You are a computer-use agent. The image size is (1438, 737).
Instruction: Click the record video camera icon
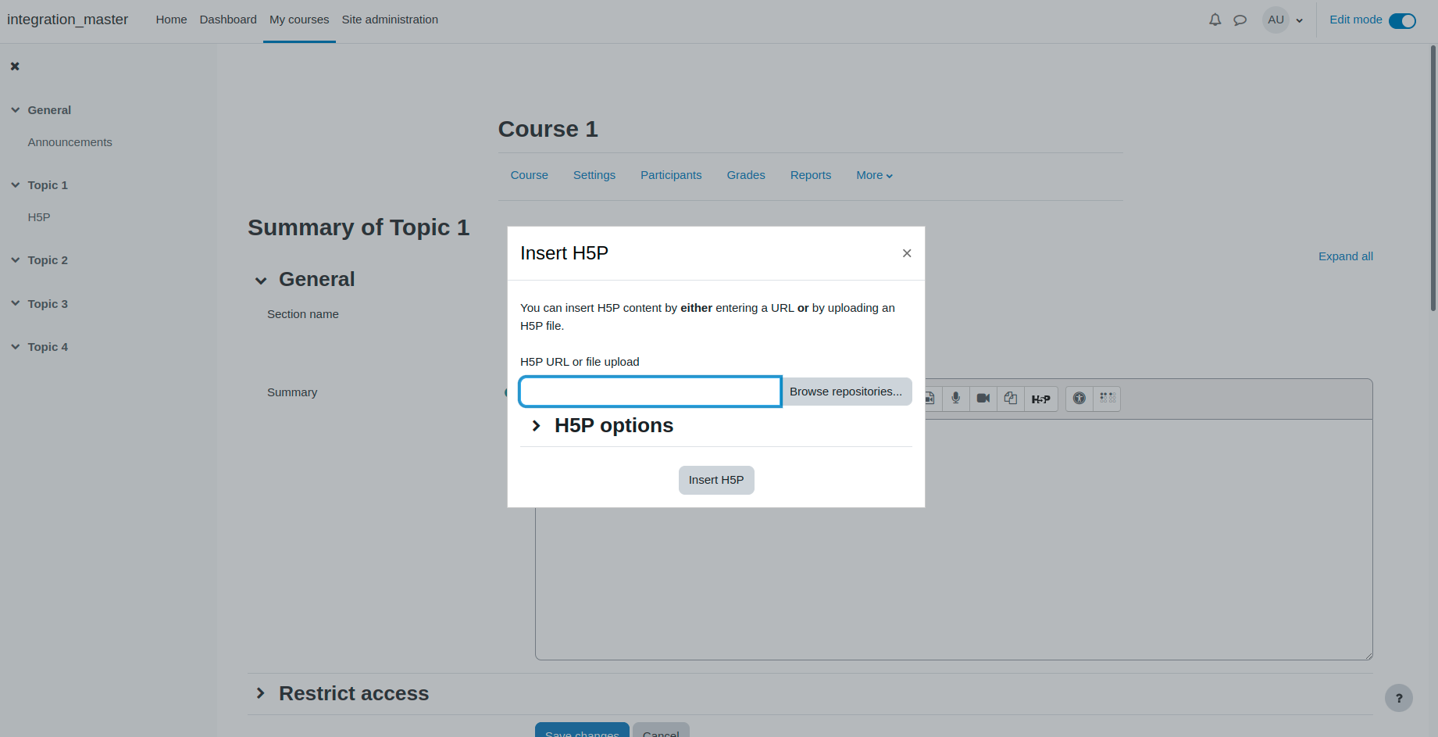[x=983, y=399]
